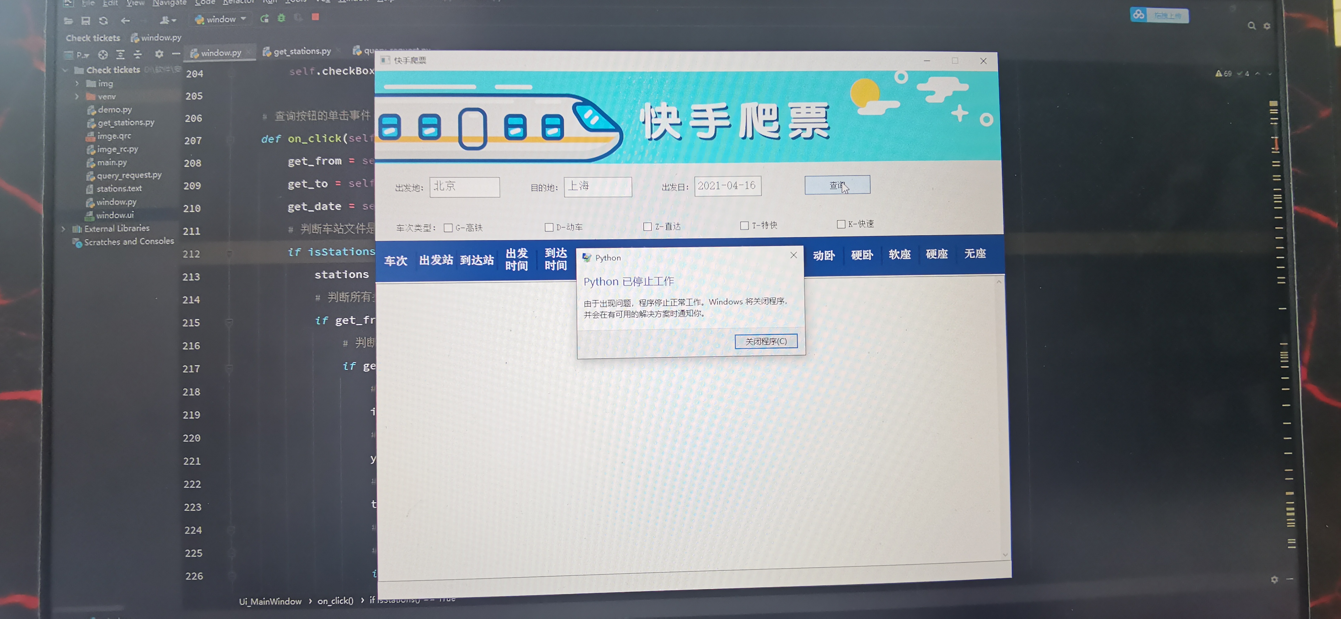Expand the venv folder
1341x619 pixels.
pos(77,97)
